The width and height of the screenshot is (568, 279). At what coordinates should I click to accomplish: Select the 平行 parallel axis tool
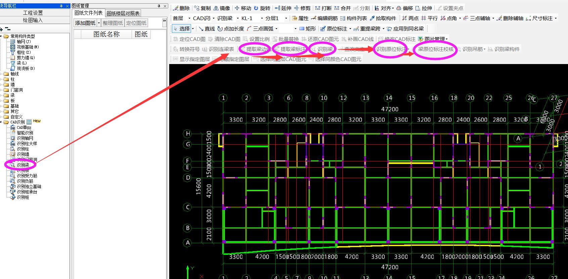coord(429,18)
